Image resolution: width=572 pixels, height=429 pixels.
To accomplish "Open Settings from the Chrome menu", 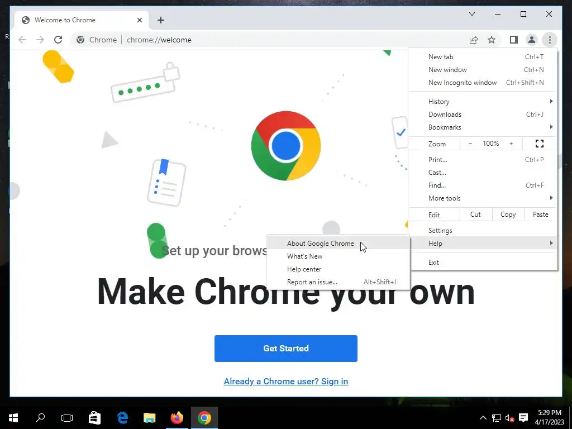I will 483,231.
